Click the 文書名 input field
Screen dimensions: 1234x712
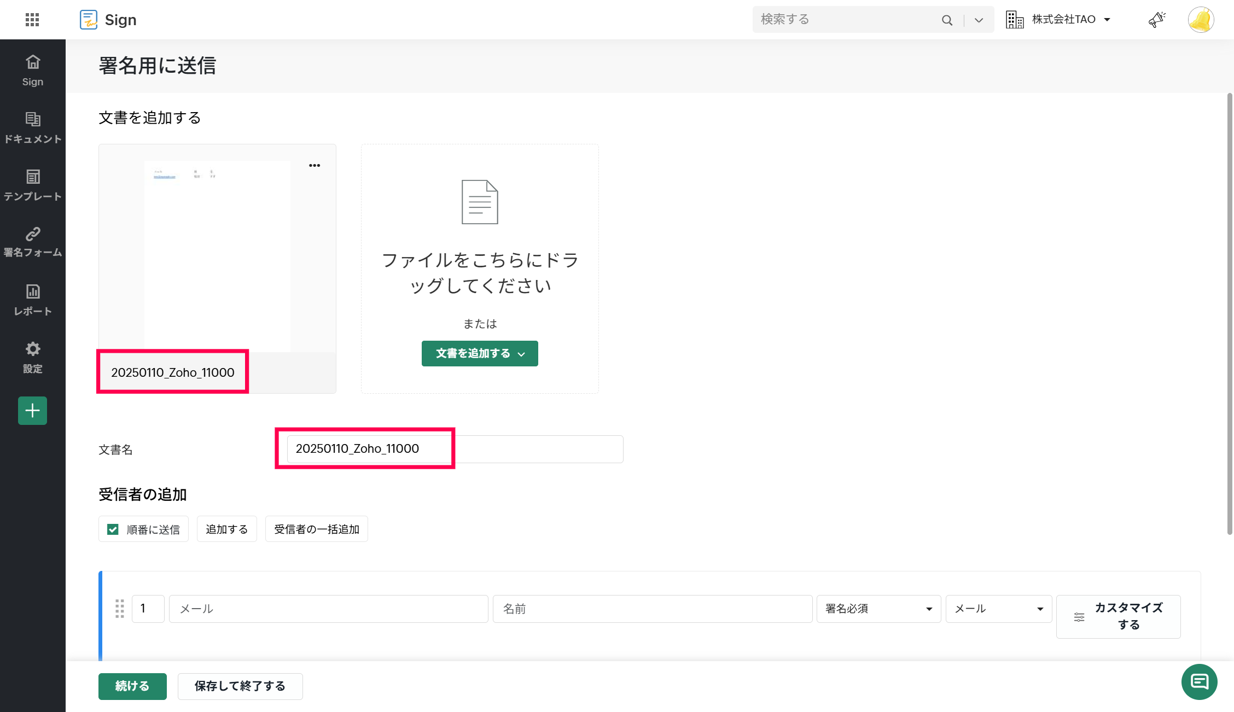pyautogui.click(x=454, y=449)
